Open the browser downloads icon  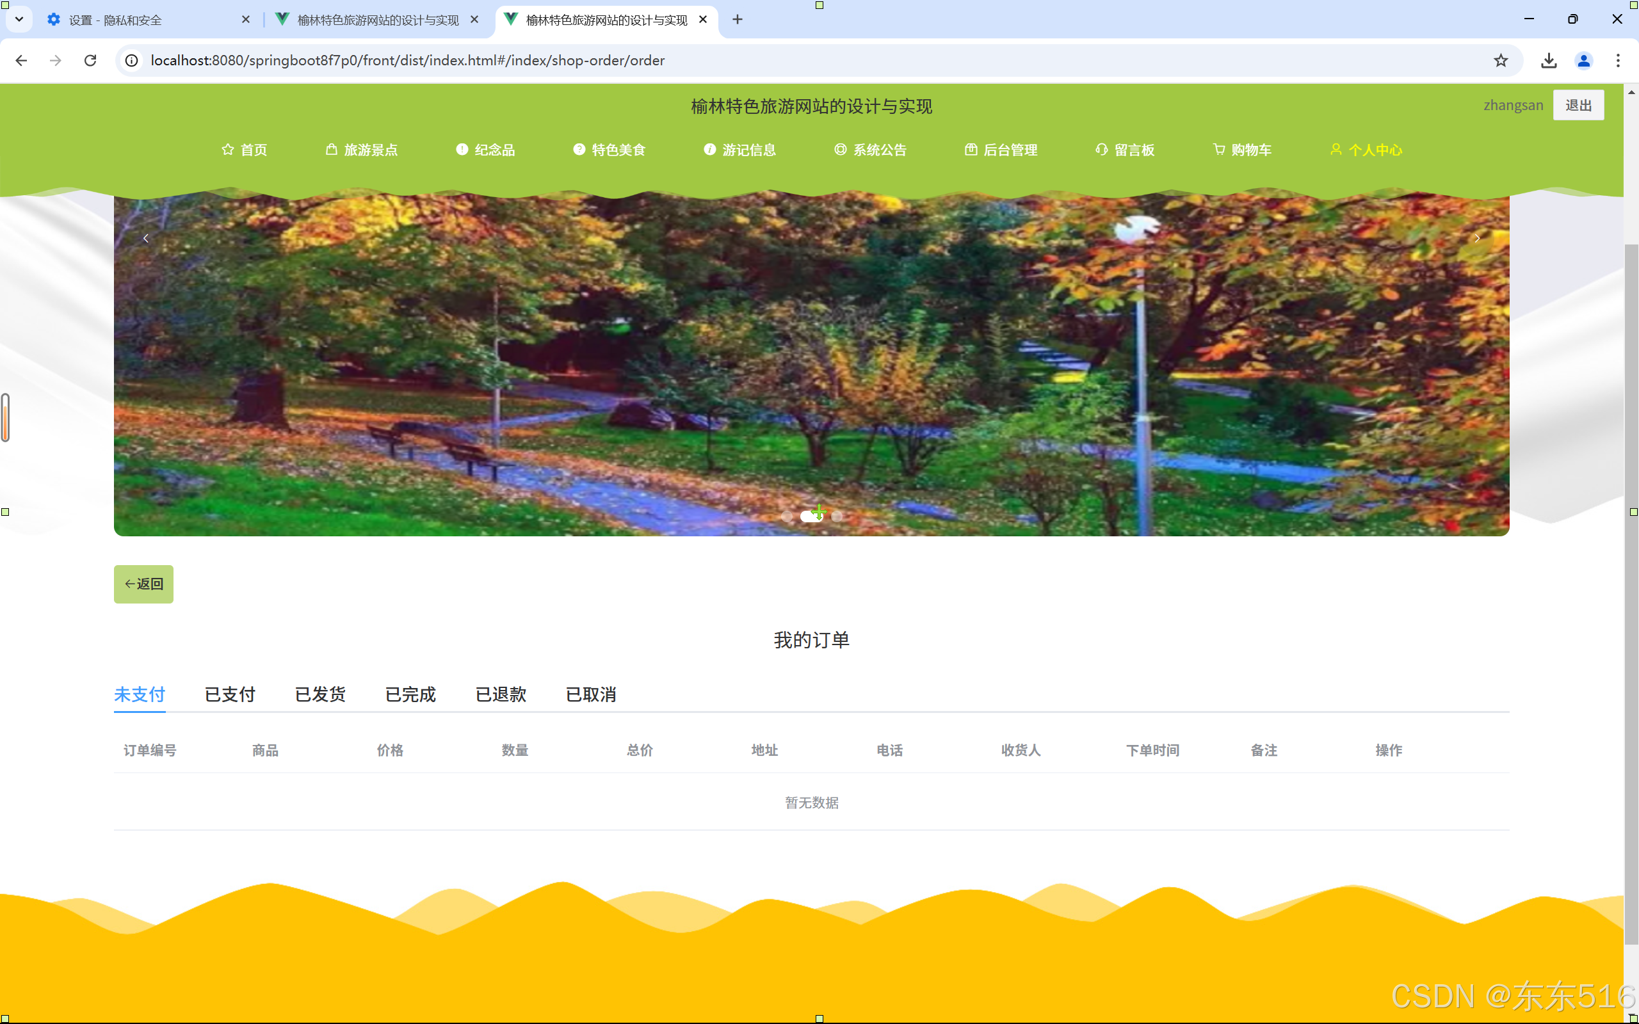click(1548, 60)
